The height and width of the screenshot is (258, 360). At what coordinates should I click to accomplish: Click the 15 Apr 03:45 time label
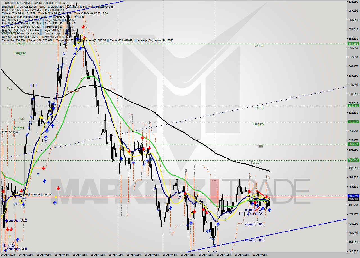click(x=44, y=255)
